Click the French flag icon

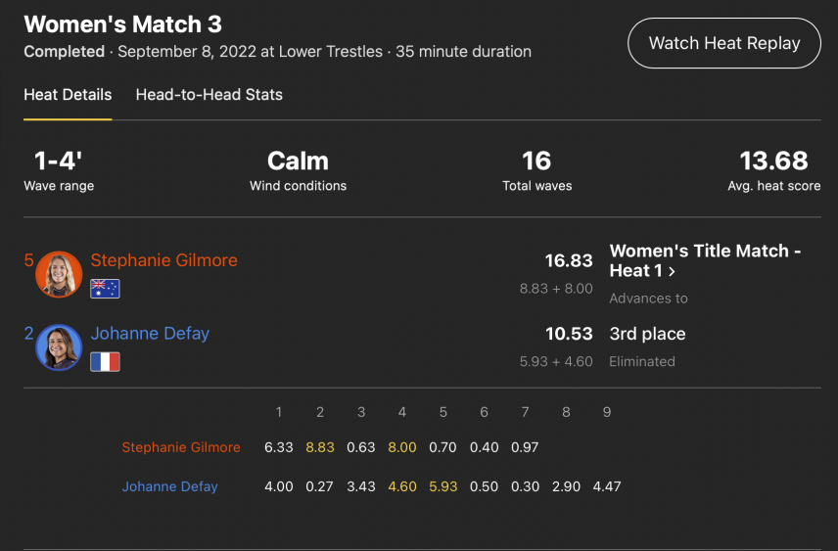tap(105, 362)
